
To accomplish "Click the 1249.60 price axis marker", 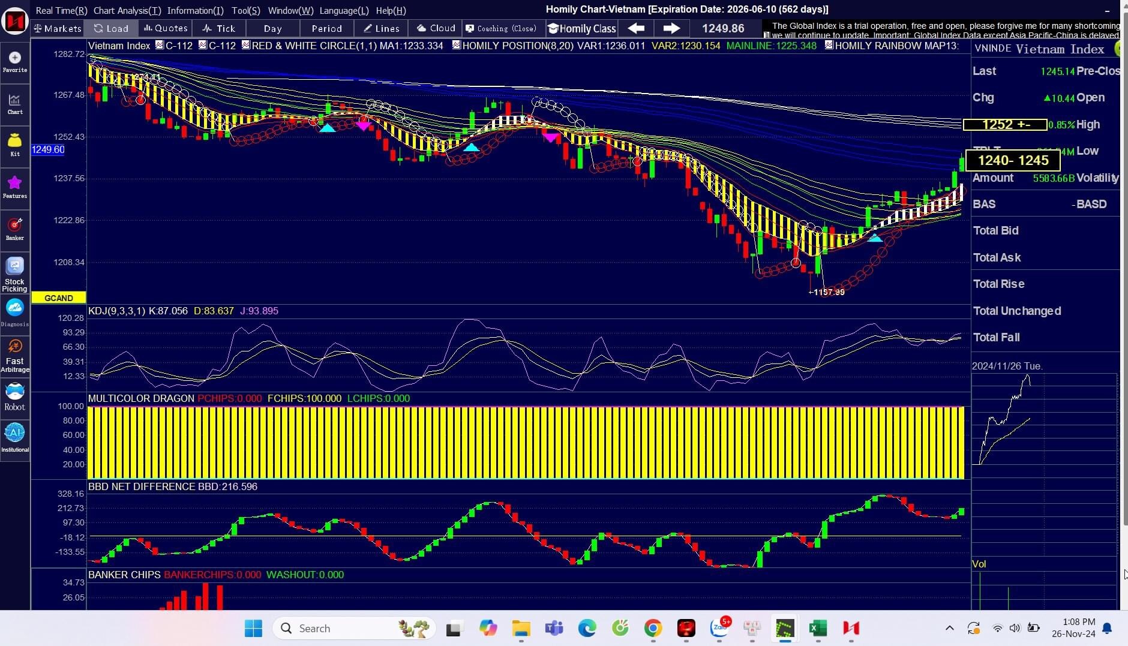I will (48, 149).
